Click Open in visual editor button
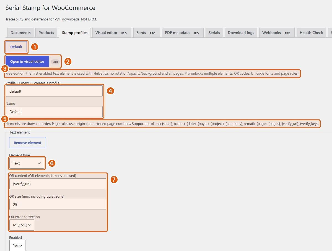This screenshot has height=251, width=332. click(27, 61)
